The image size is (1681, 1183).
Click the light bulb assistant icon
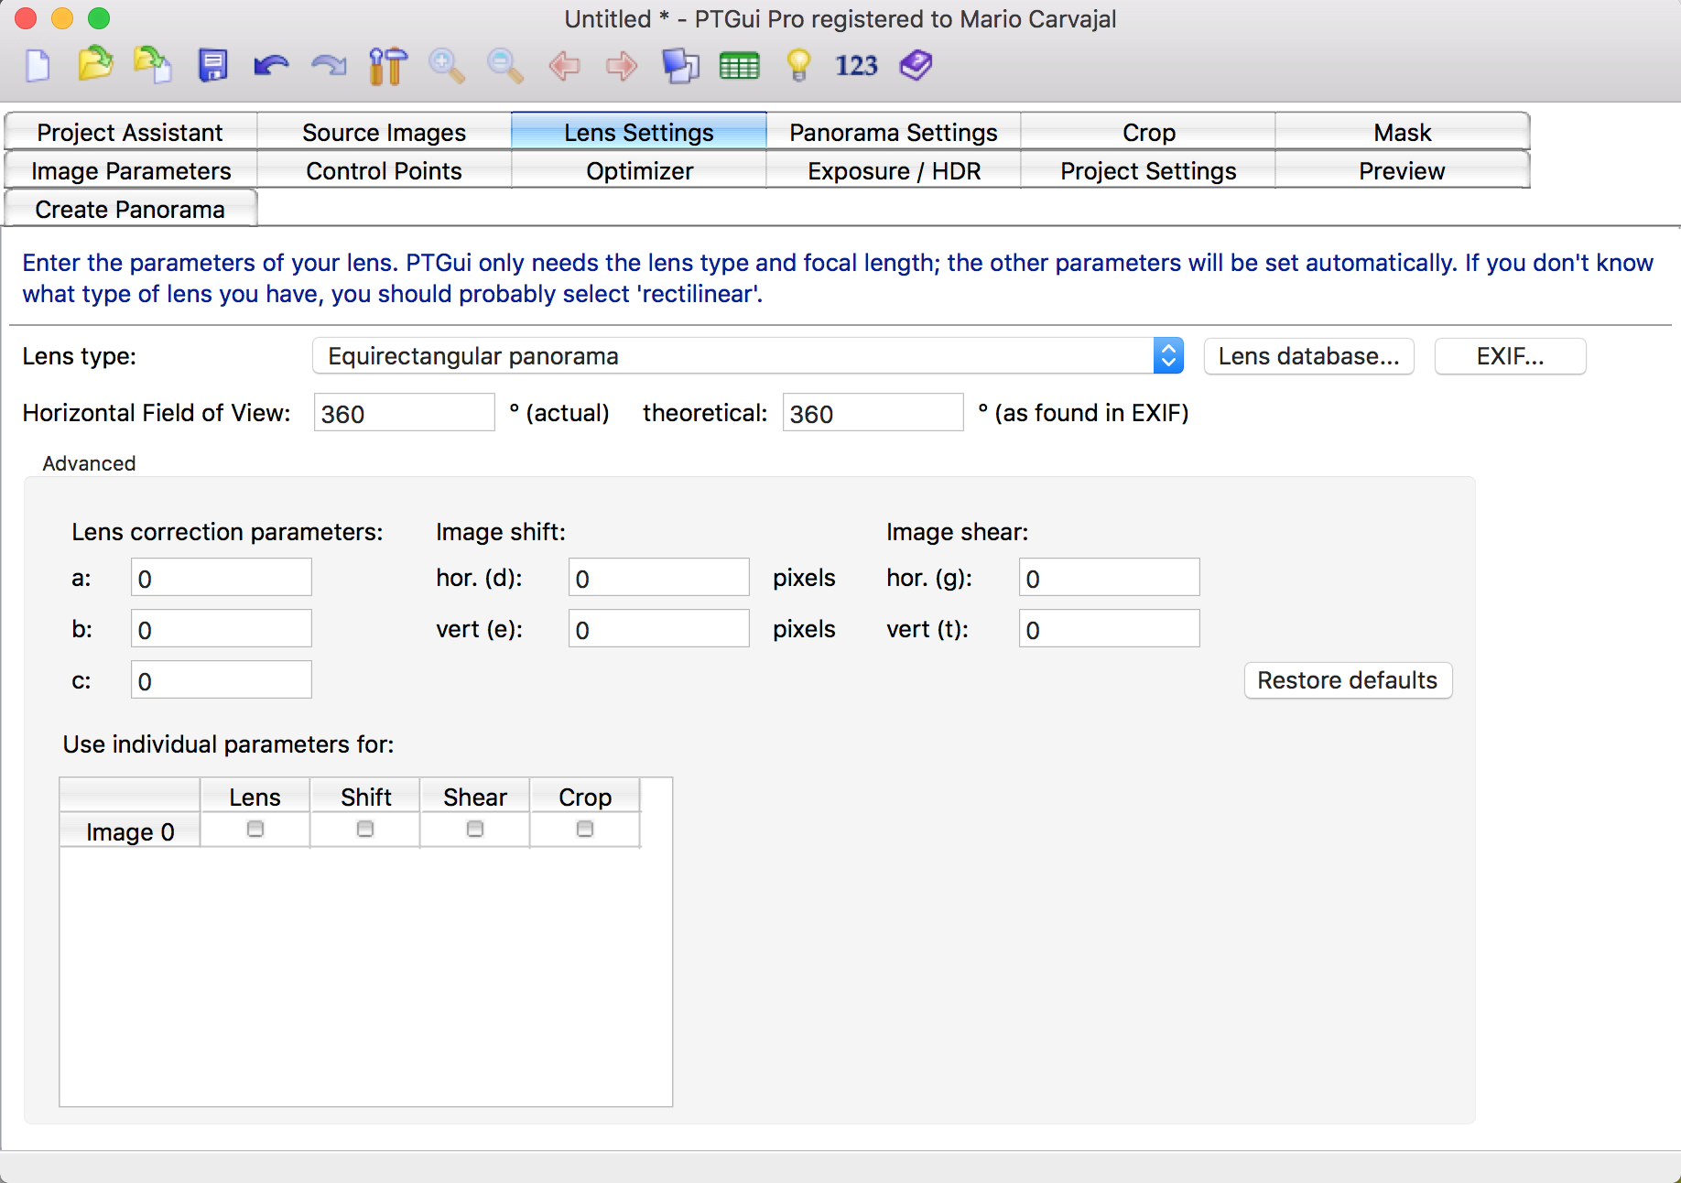click(798, 66)
